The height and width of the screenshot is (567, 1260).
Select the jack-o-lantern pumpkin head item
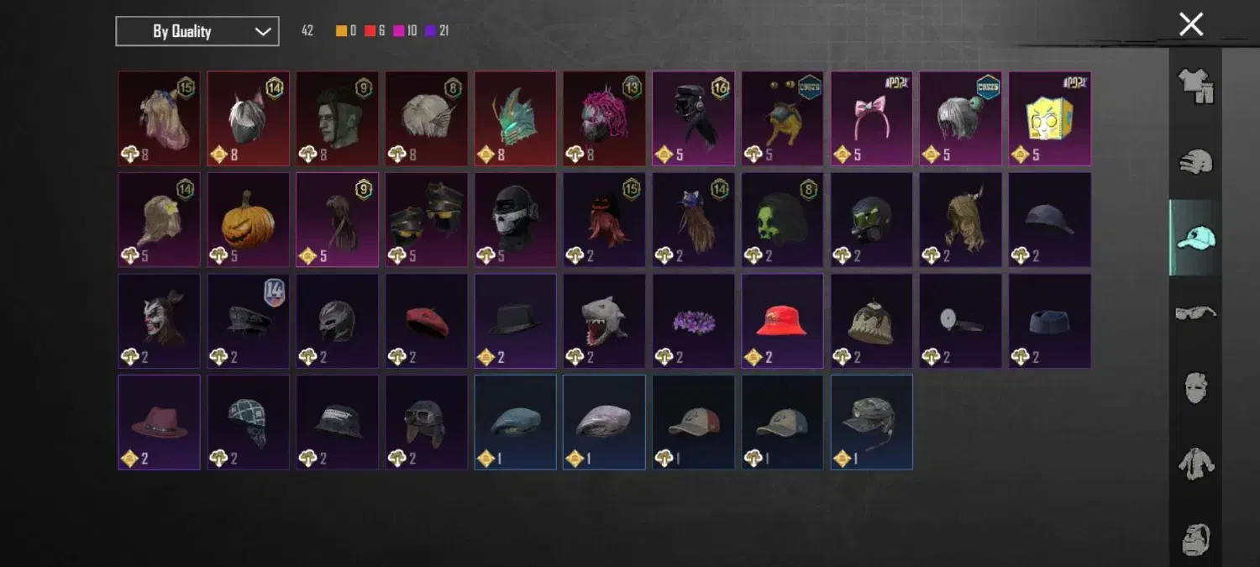pos(249,220)
